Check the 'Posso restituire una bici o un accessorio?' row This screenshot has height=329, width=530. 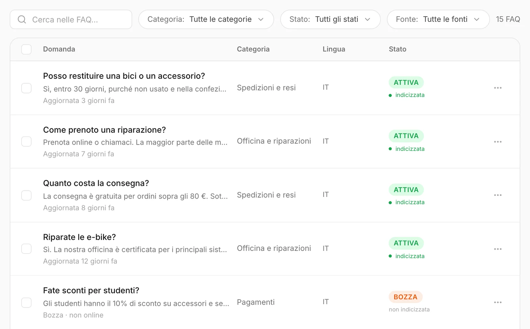tap(26, 88)
